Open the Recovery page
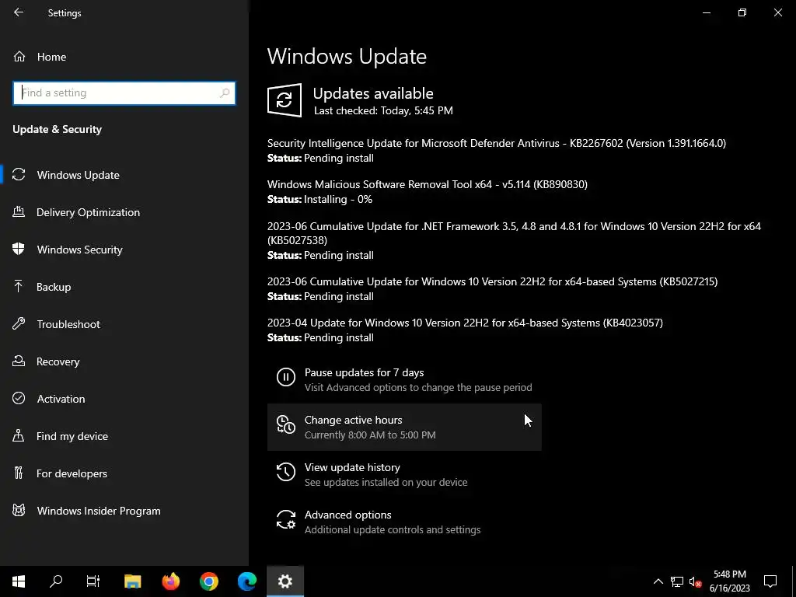Viewport: 796px width, 597px height. (124, 361)
